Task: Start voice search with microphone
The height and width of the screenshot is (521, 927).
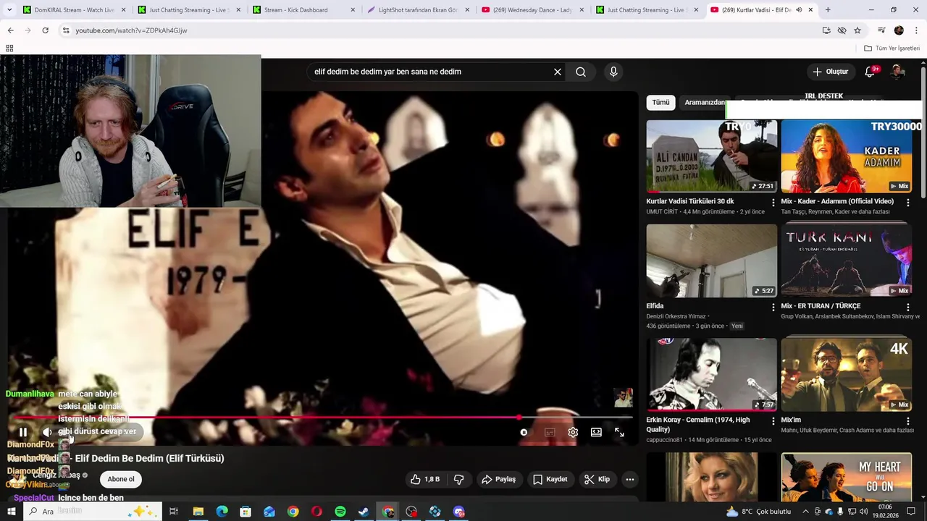Action: [613, 72]
